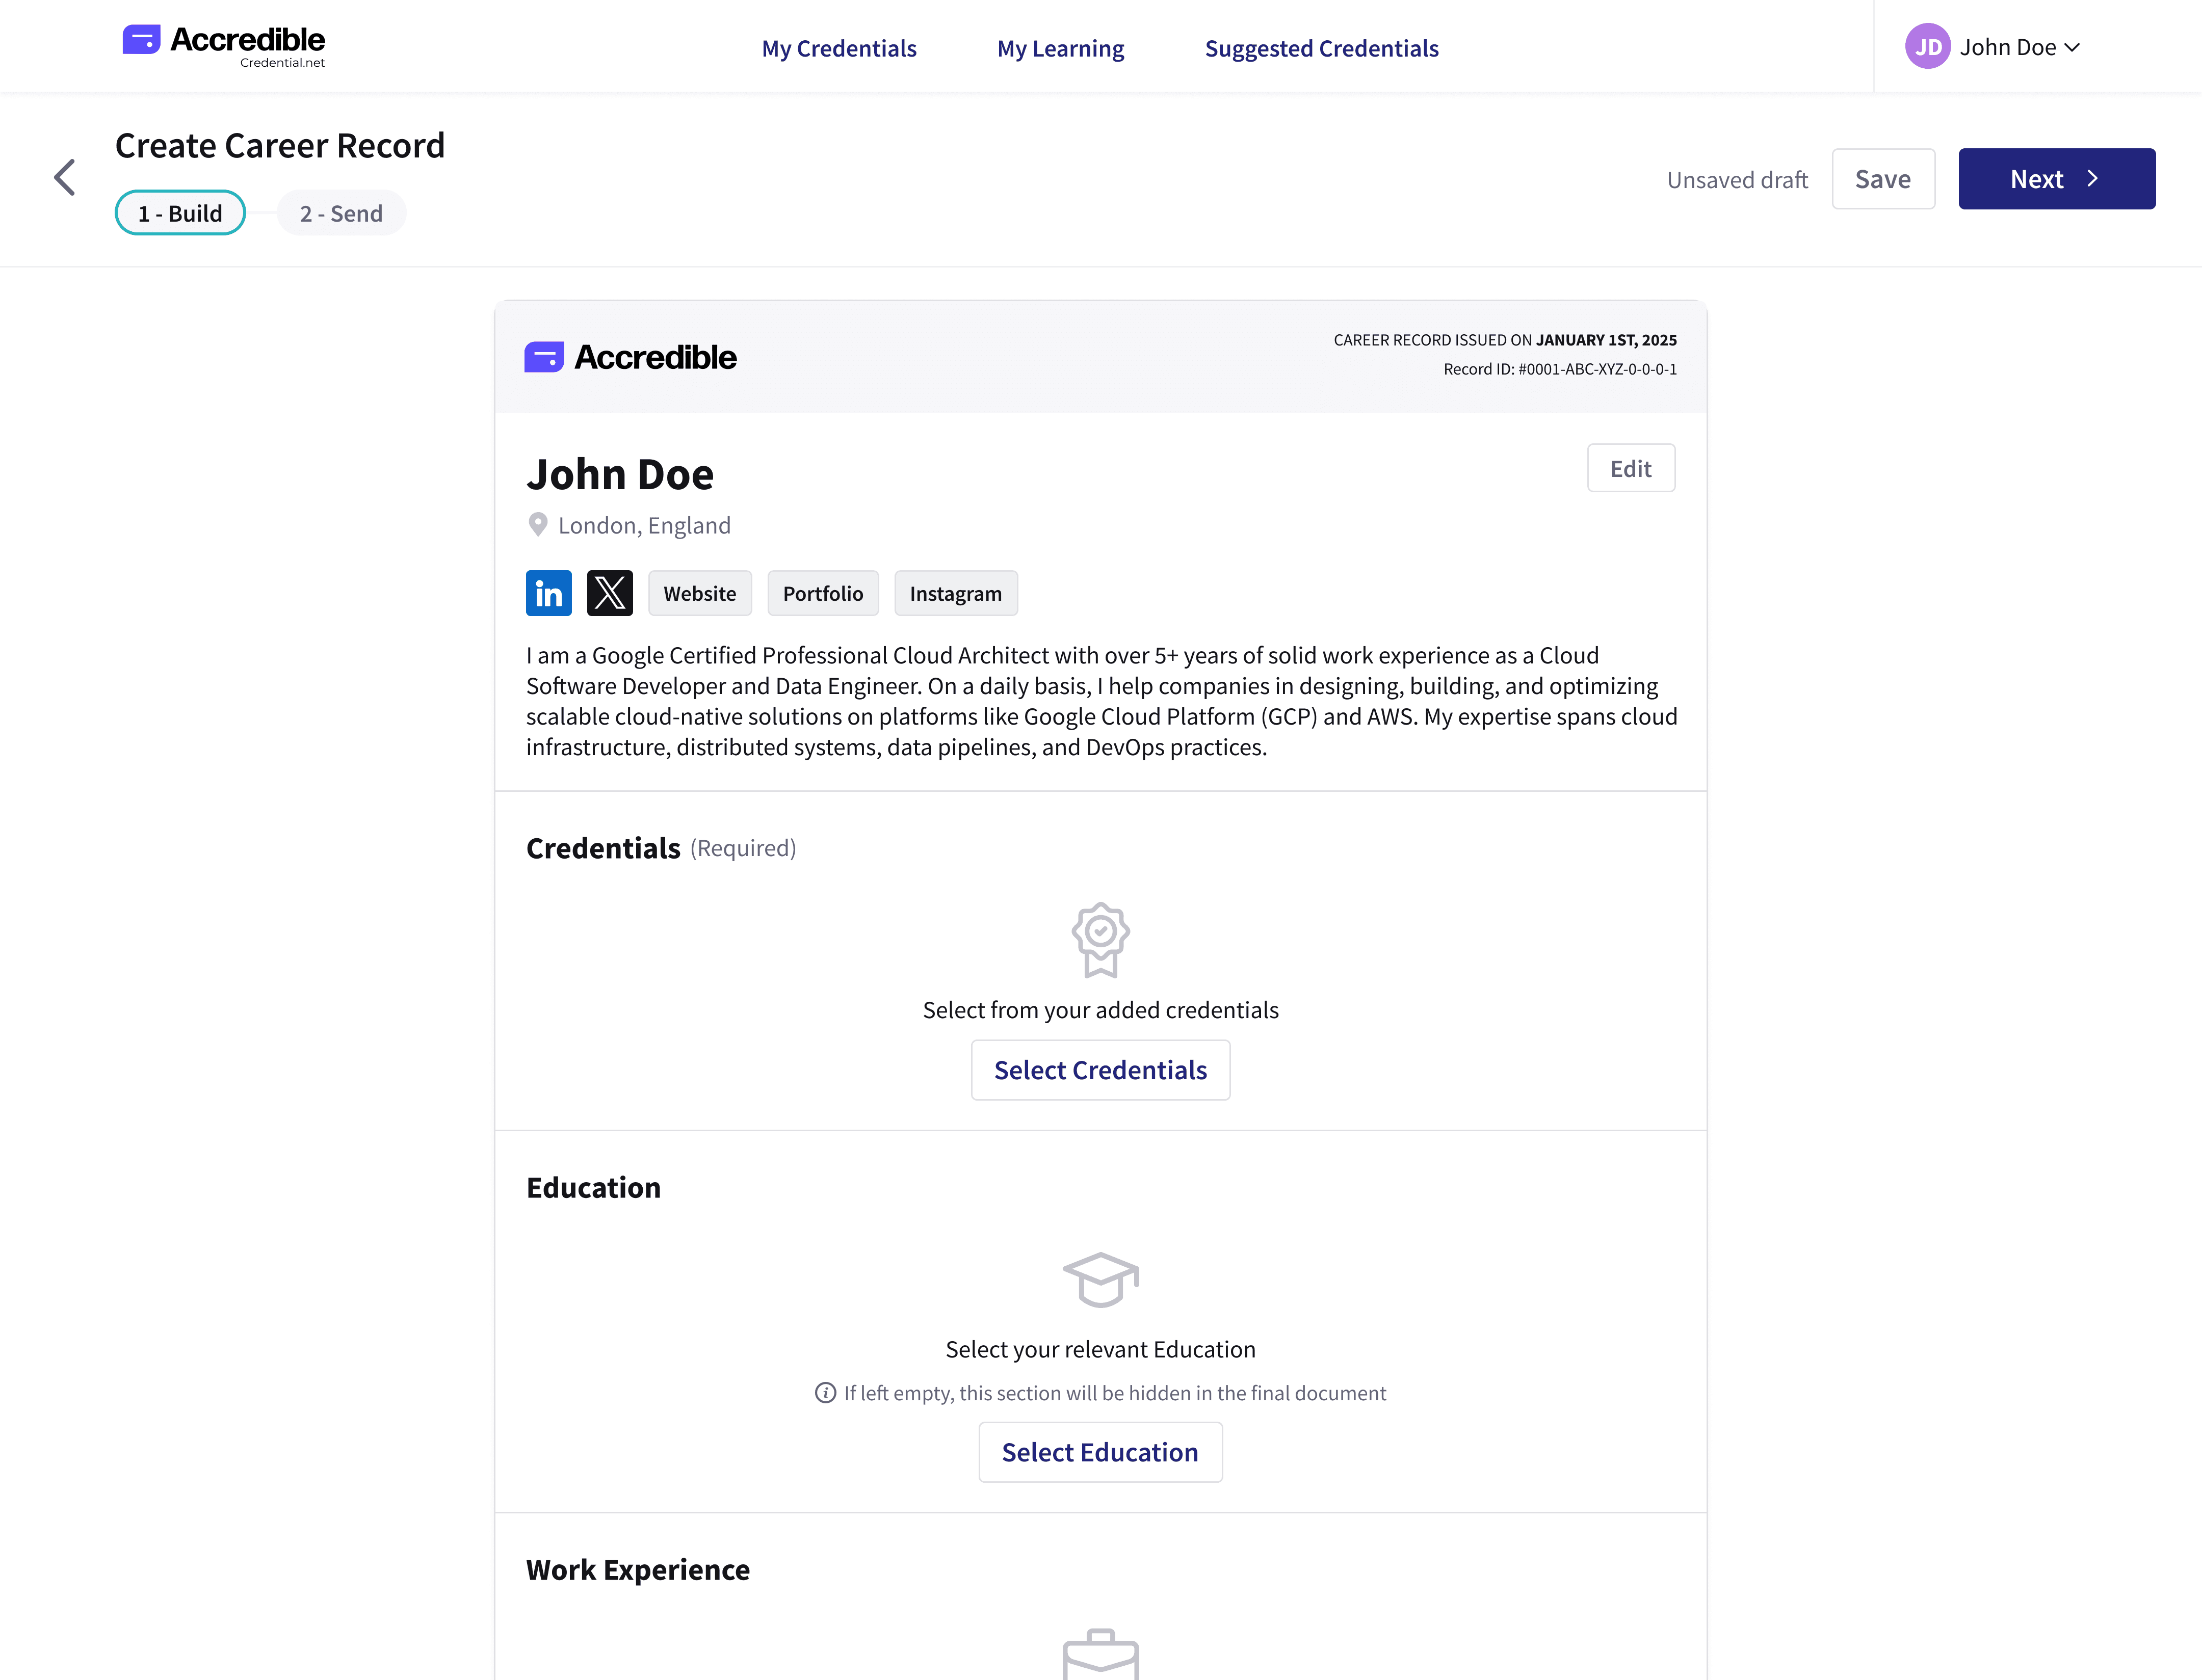
Task: Click the location pin next to London
Action: point(538,525)
